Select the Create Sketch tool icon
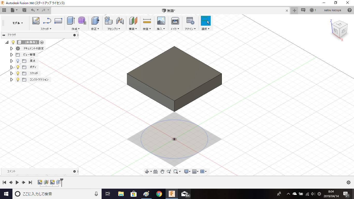354x199 pixels. (x=36, y=20)
